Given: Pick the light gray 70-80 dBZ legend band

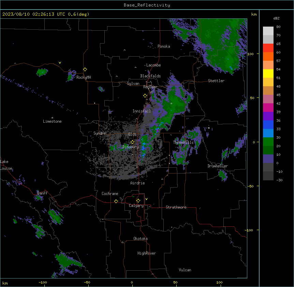Looking at the screenshot, I should tap(268, 31).
